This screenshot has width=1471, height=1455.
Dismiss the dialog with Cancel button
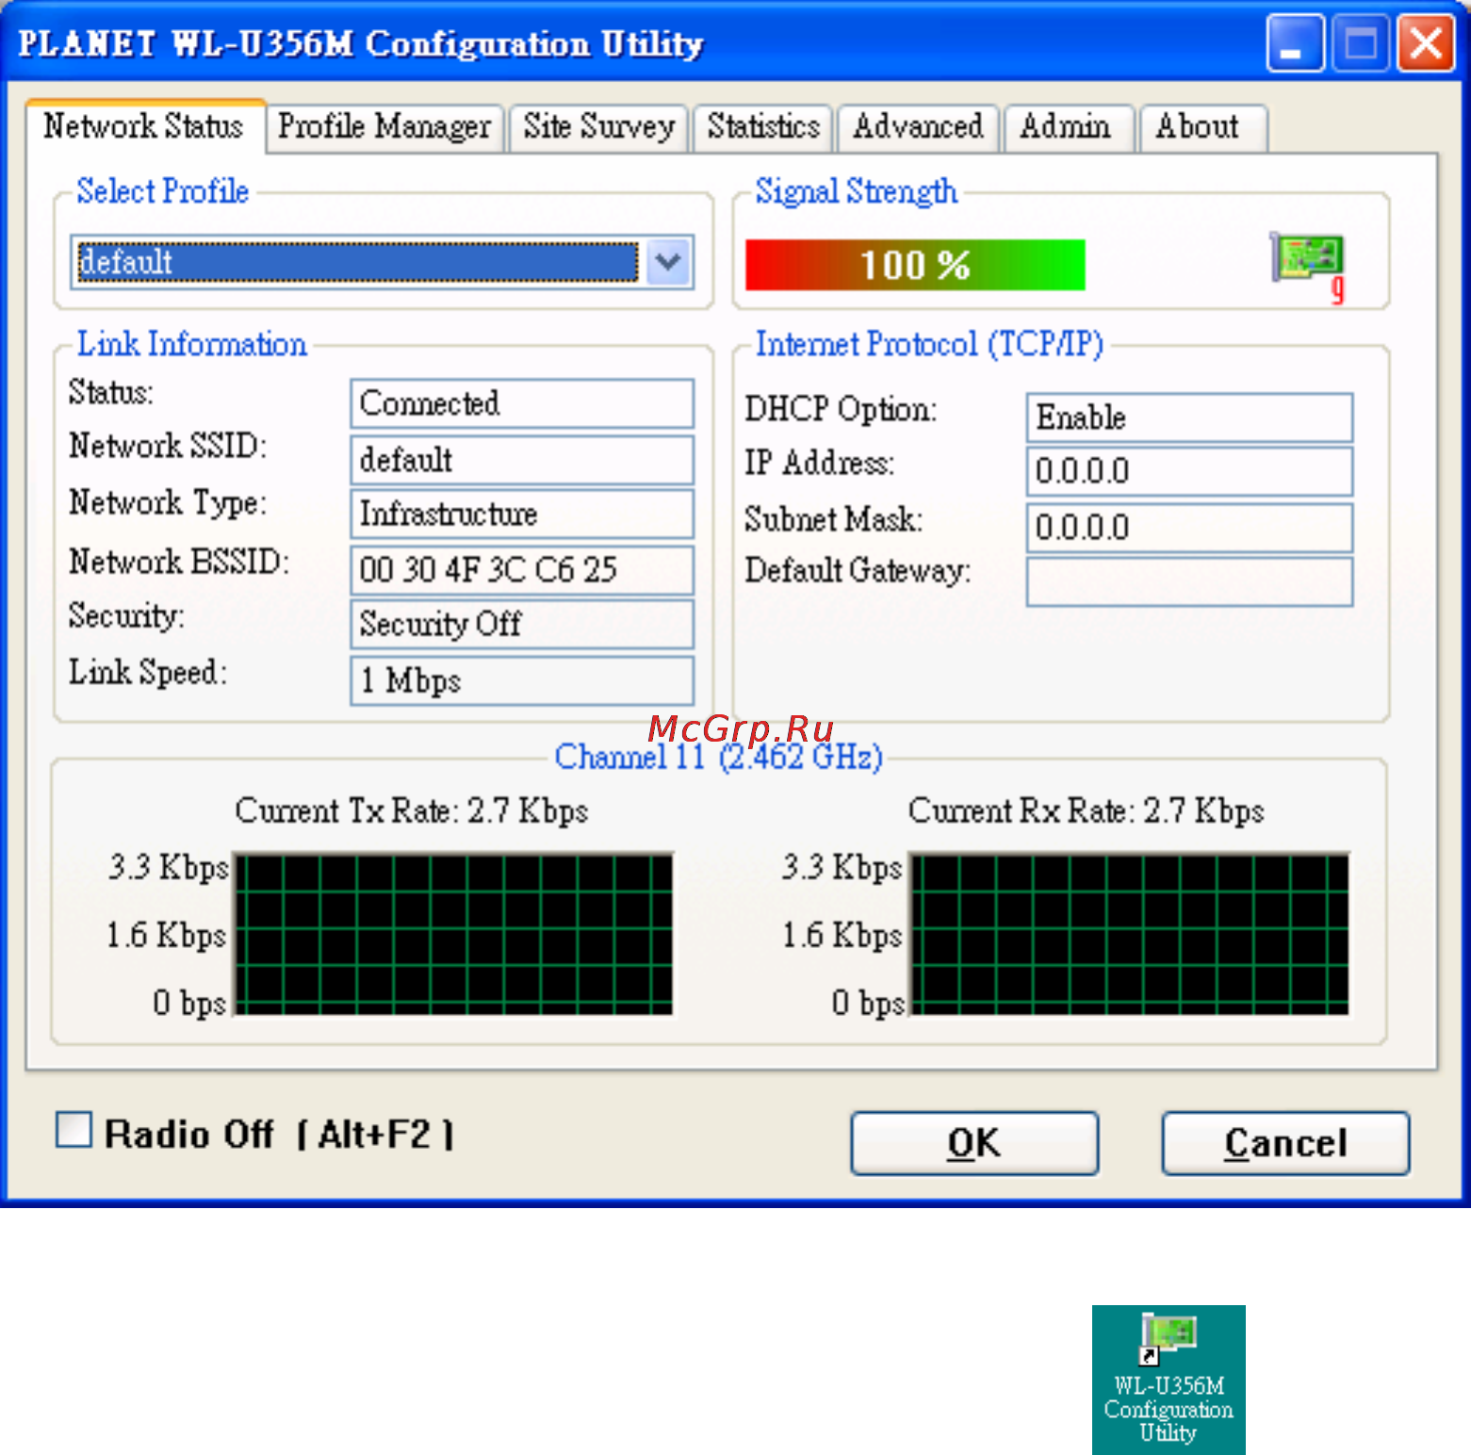[x=1285, y=1143]
